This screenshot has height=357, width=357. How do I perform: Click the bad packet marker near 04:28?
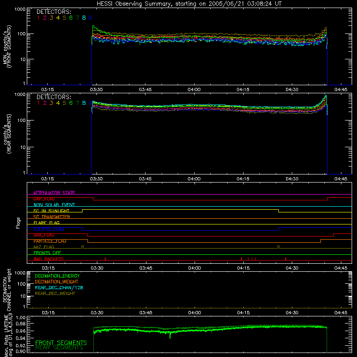coord(286,259)
